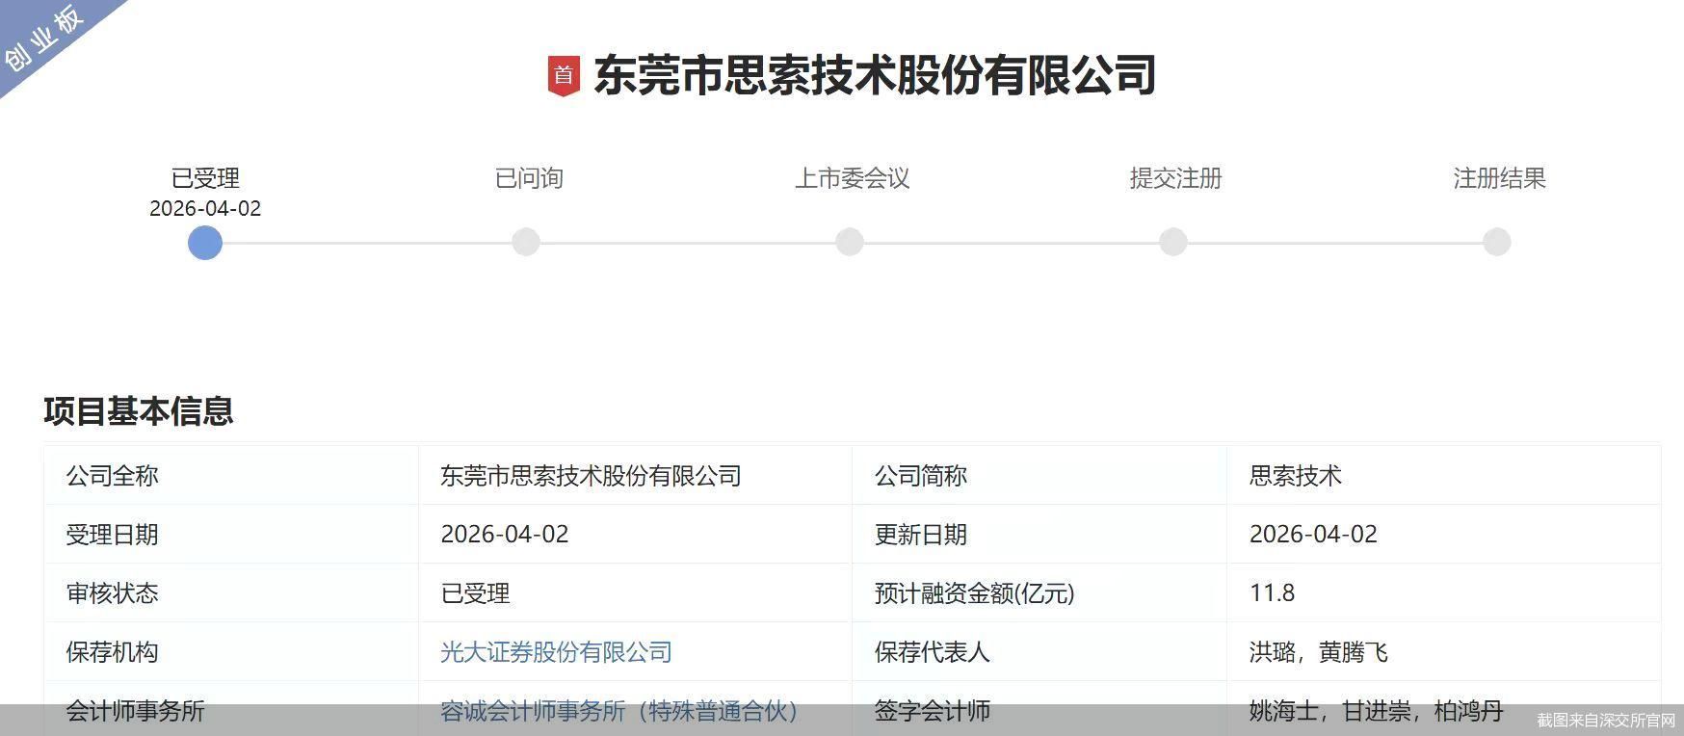The height and width of the screenshot is (736, 1684).
Task: Click the company full name value in table
Action: pos(591,476)
